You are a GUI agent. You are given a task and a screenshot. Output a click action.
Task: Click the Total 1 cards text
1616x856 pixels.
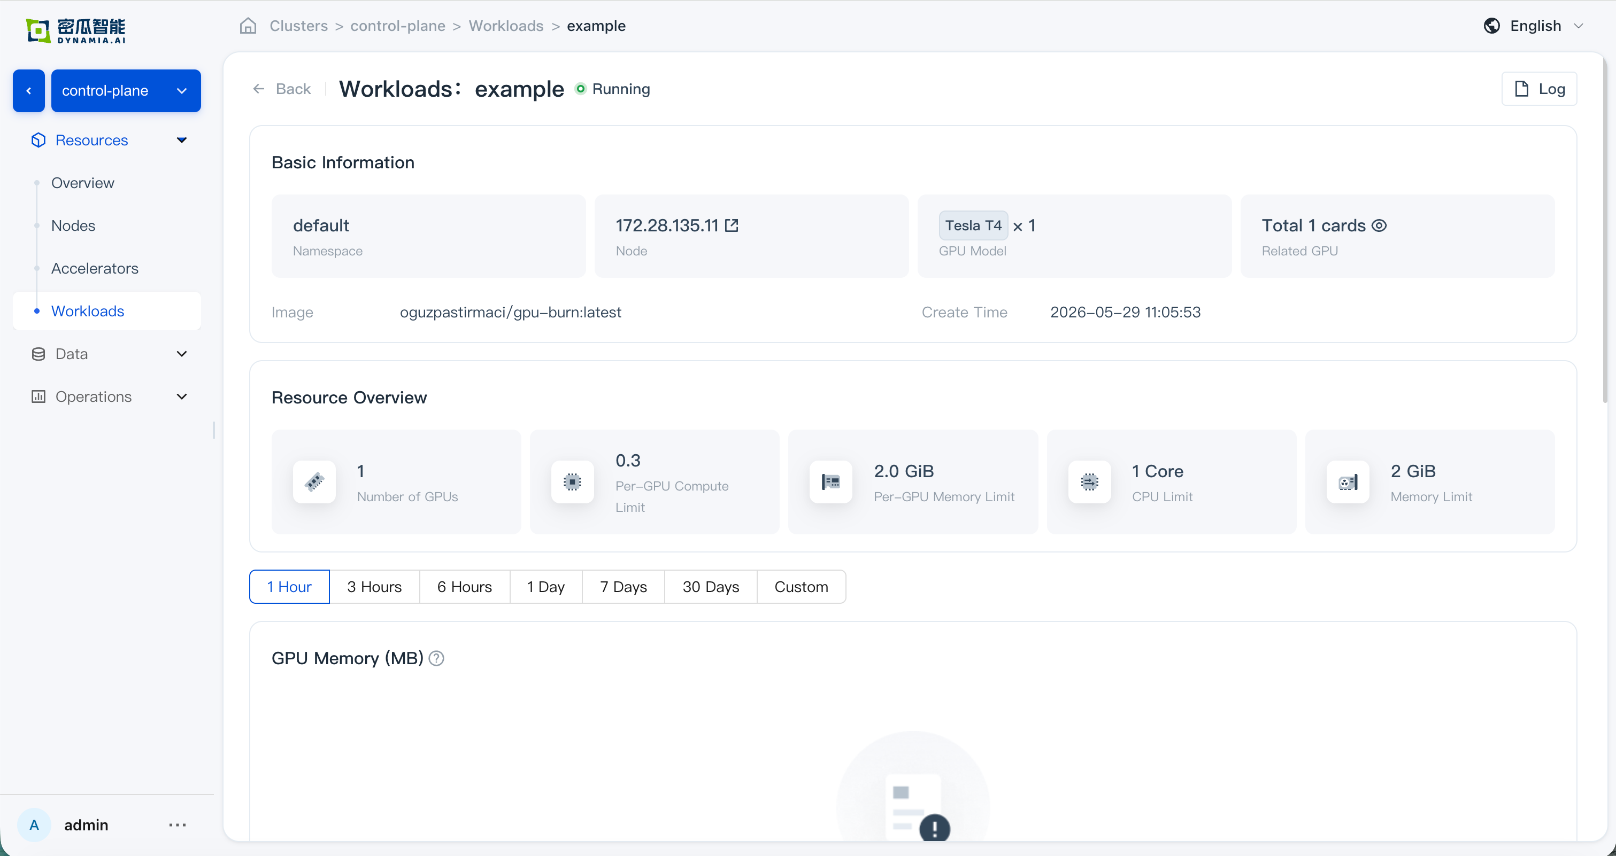click(1314, 225)
